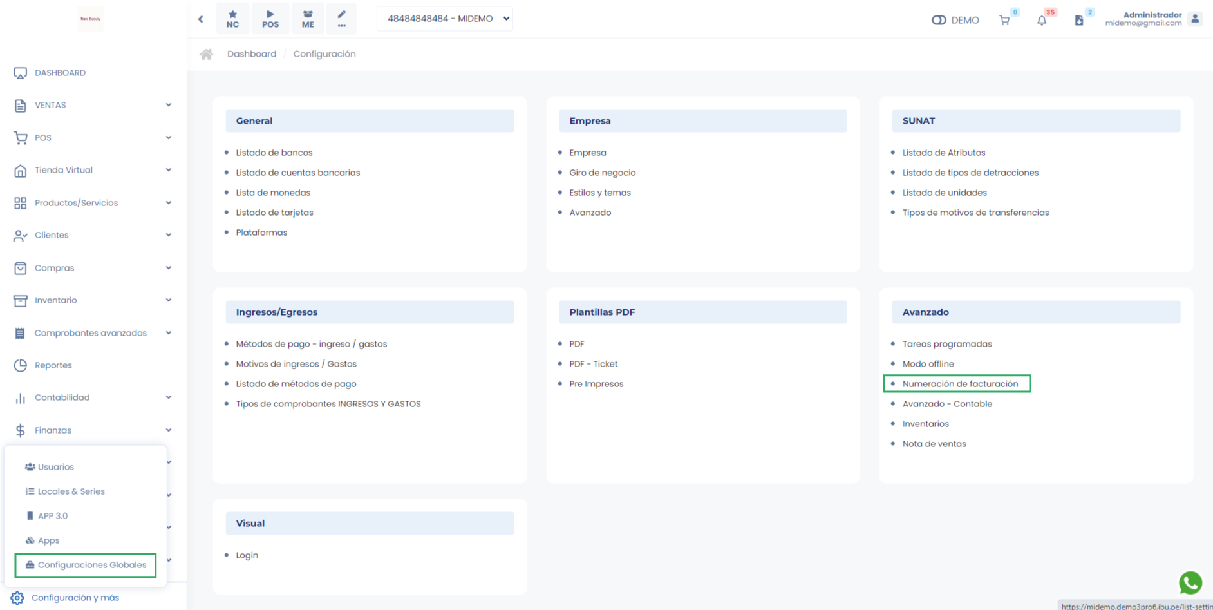
Task: Click the ME users shortcut icon
Action: (x=308, y=19)
